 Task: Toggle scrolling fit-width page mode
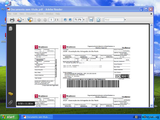pos(91,20)
